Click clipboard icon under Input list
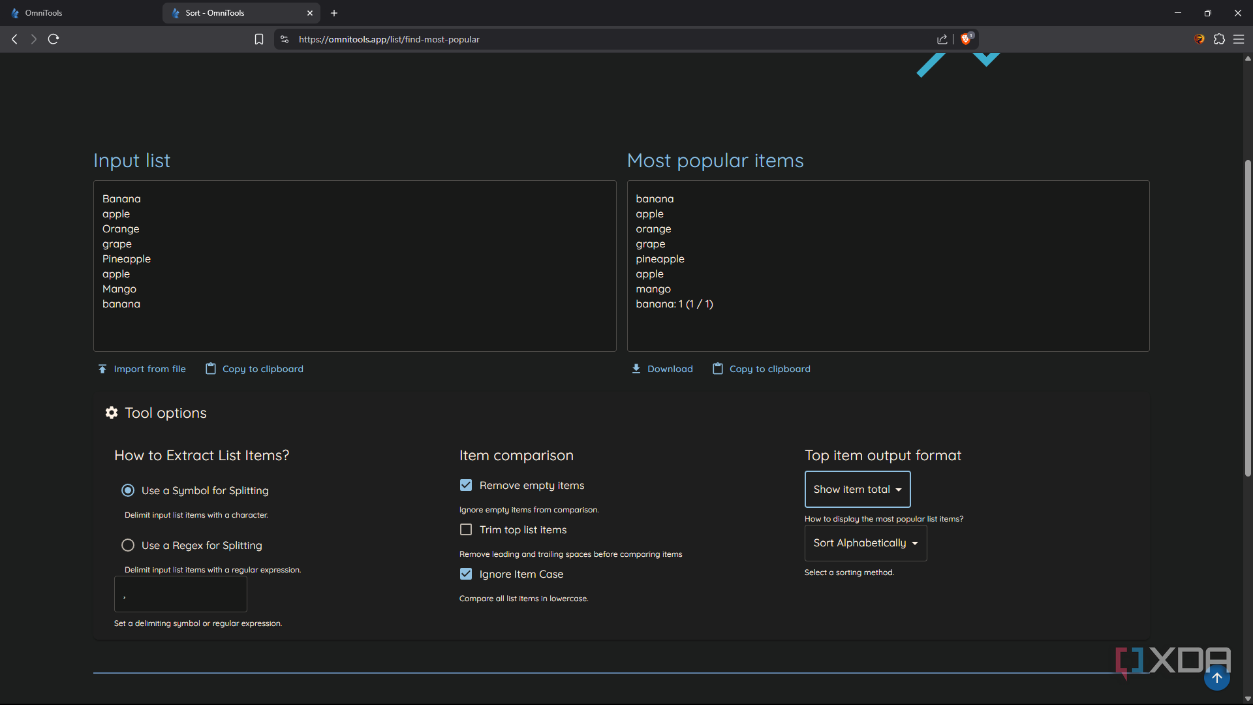This screenshot has width=1253, height=705. click(211, 369)
